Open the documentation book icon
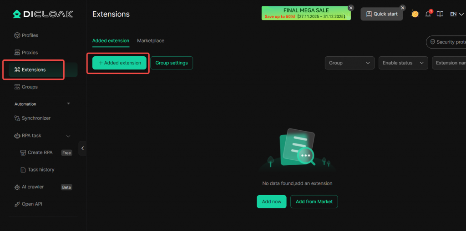The image size is (466, 231). [x=440, y=14]
